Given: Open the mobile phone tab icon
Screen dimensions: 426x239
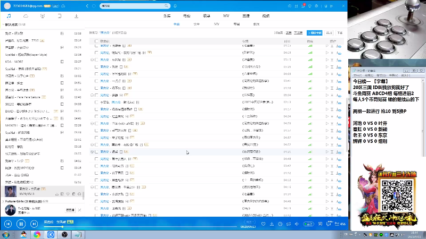Looking at the screenshot, I should coord(60,16).
